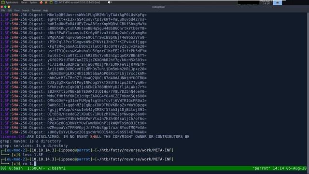The width and height of the screenshot is (309, 174).
Task: Click digest starting with 4gsjjBYApp/dkxu
Action: pos(97,110)
